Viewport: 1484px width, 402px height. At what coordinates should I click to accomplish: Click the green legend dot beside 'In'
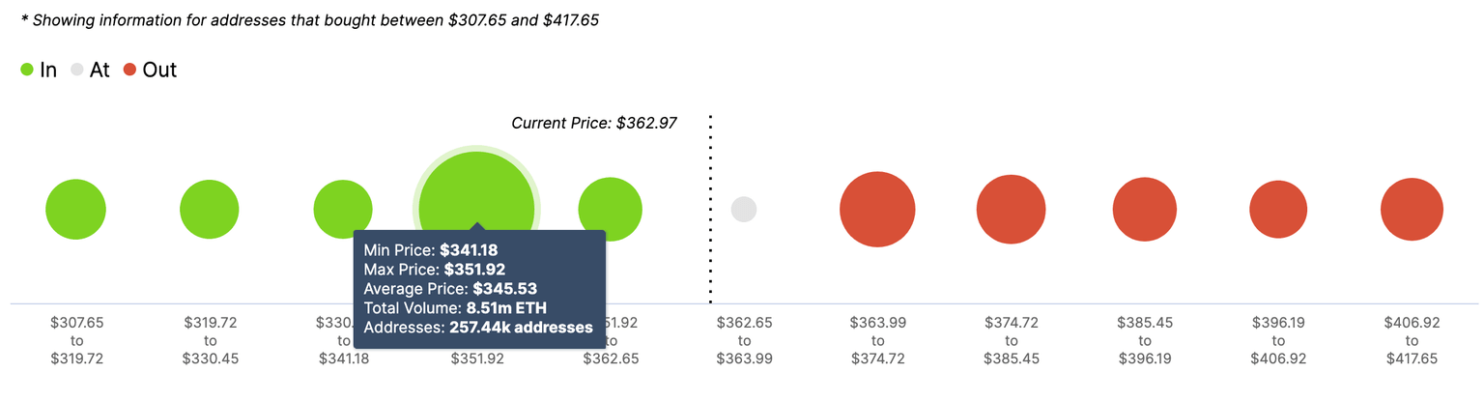click(x=27, y=70)
